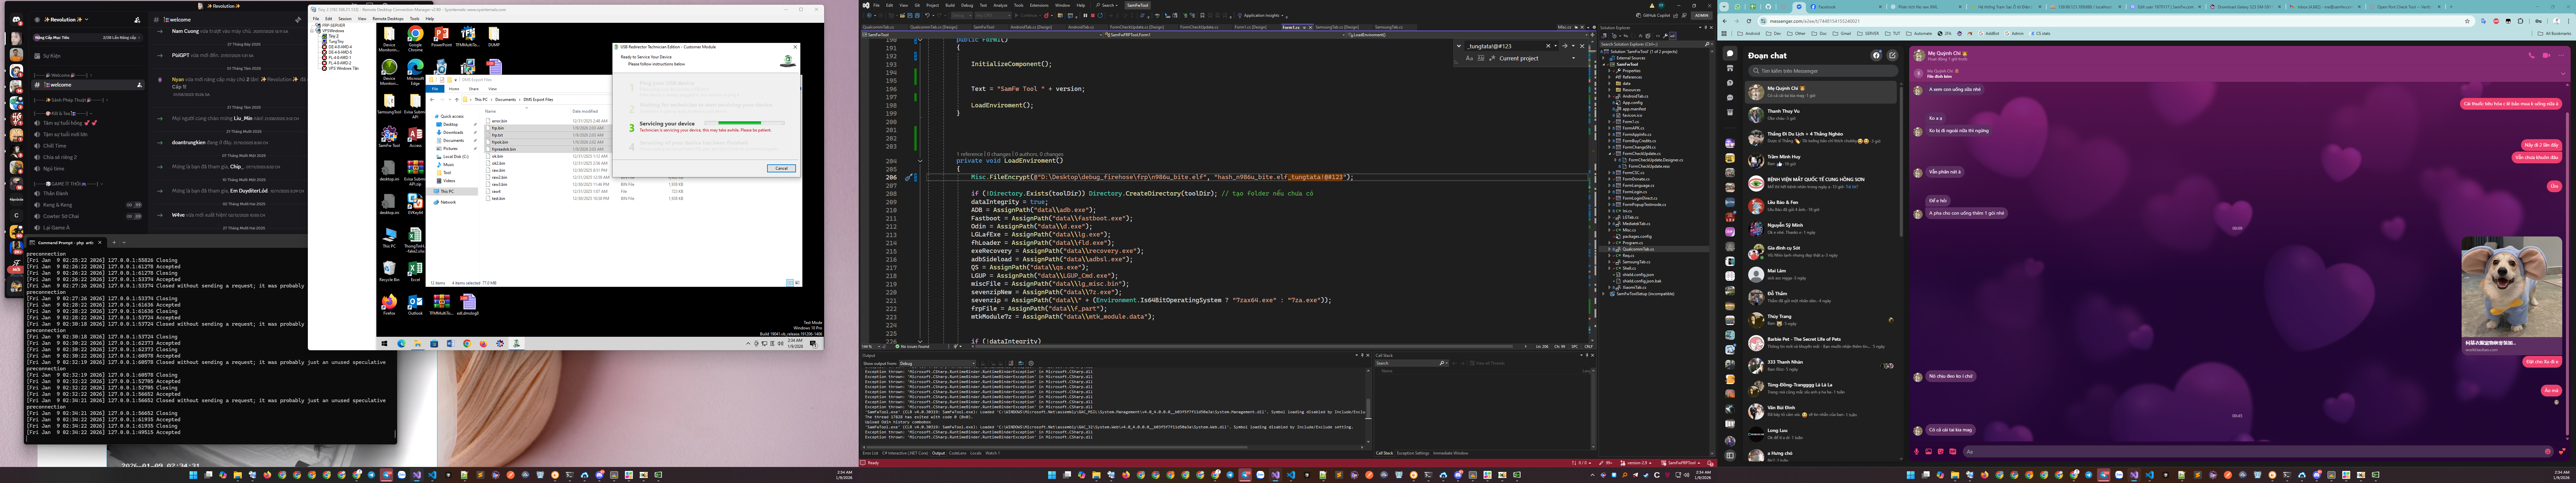This screenshot has width=2576, height=483.
Task: Open the Chrome extensions puzzle icon
Action: 2520,21
